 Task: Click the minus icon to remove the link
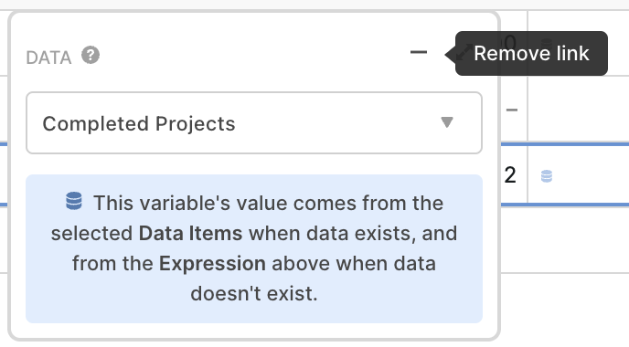tap(419, 52)
